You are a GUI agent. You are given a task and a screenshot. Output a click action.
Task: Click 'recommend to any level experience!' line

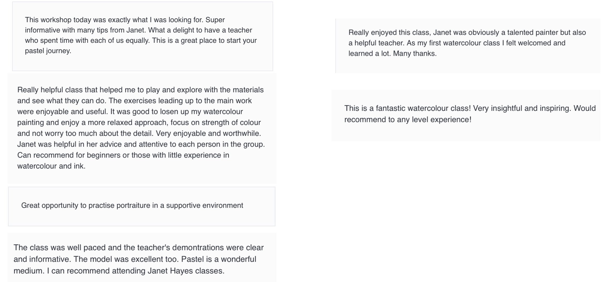click(408, 120)
